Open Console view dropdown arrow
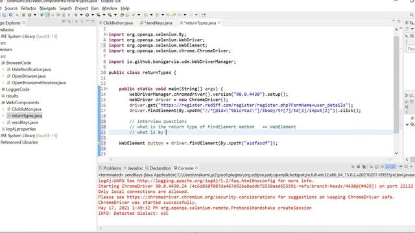This screenshot has height=233, width=415. [411, 167]
